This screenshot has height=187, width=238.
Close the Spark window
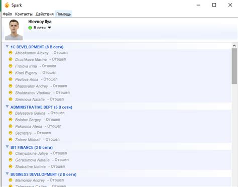230,5
